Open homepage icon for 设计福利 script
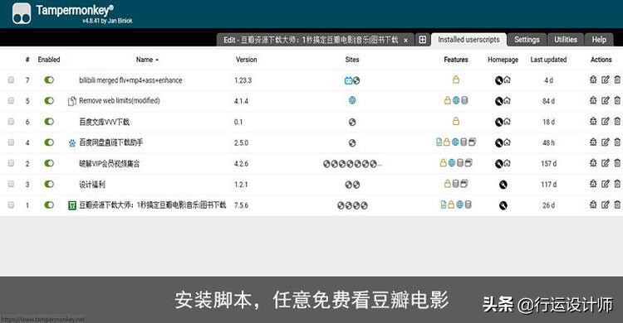623x323 pixels. point(503,185)
